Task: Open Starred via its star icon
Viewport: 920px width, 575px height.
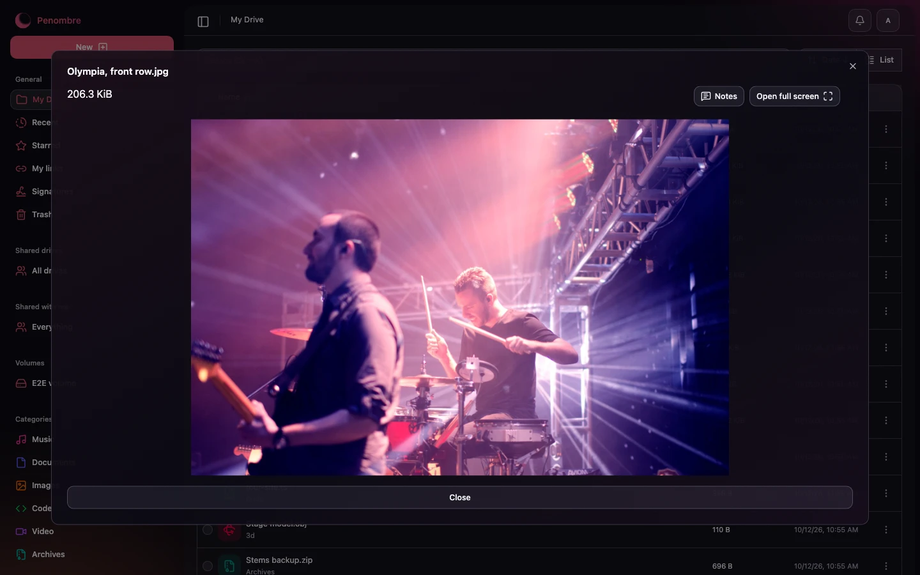Action: 21,146
